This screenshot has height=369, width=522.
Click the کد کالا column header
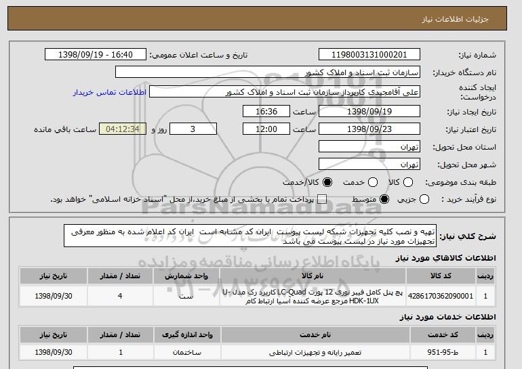(441, 276)
